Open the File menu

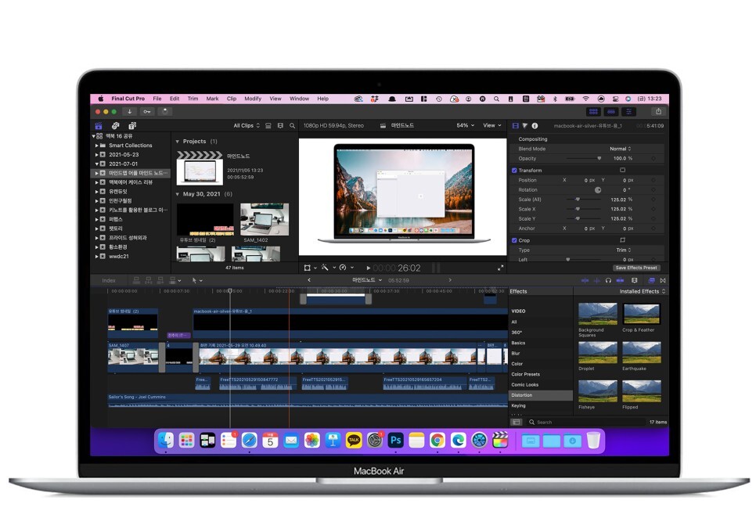(157, 99)
